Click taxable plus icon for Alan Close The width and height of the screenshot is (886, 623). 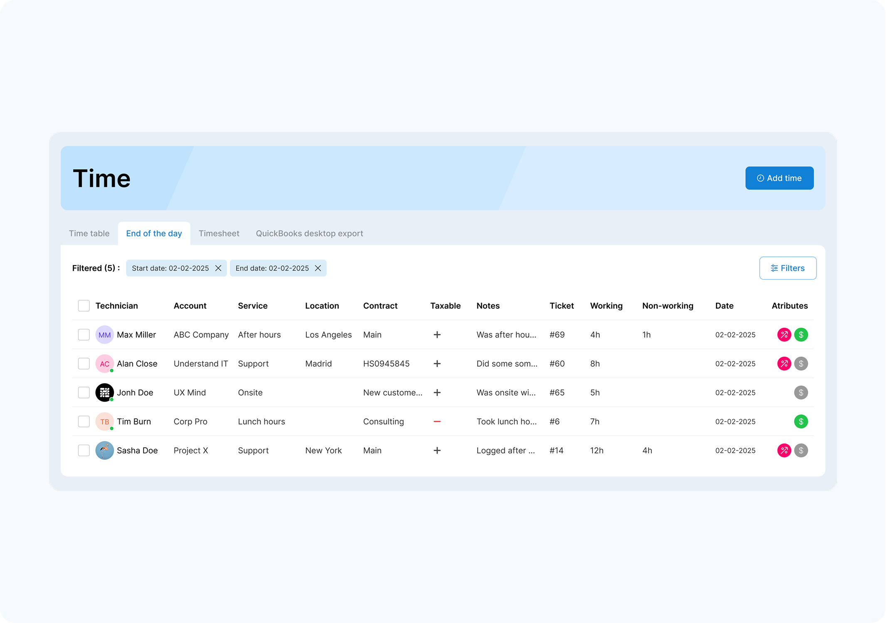pos(437,364)
